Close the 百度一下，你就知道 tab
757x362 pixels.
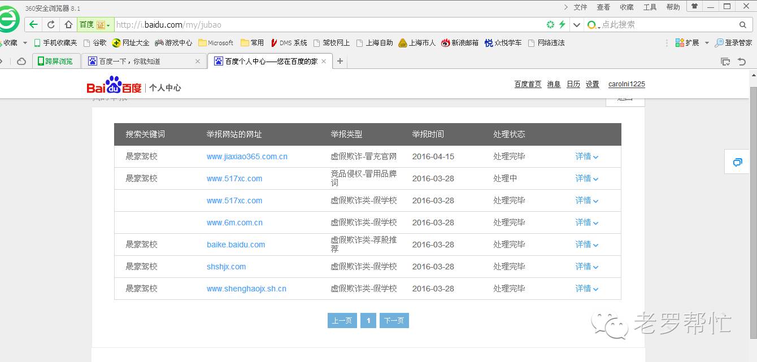[x=198, y=61]
